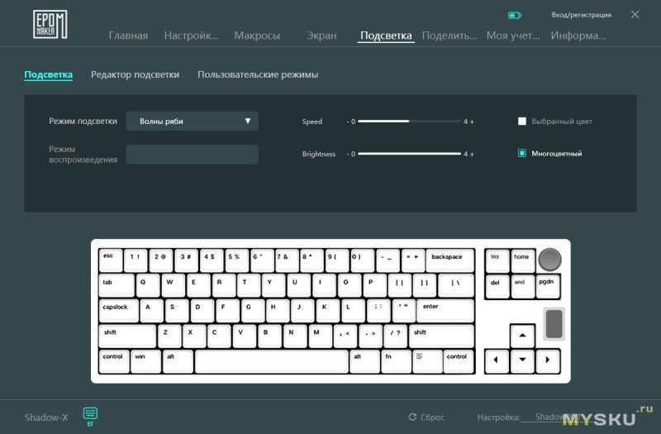The image size is (661, 434).
Task: Click the Вход/регистрация login link
Action: 582,15
